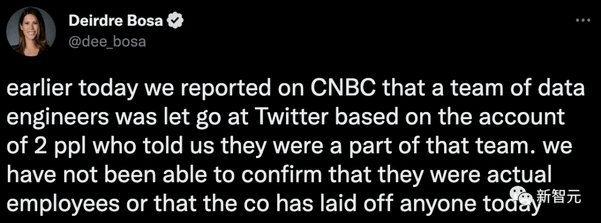Image resolution: width=601 pixels, height=223 pixels.
Task: Open the three-dot more options menu
Action: 582,21
